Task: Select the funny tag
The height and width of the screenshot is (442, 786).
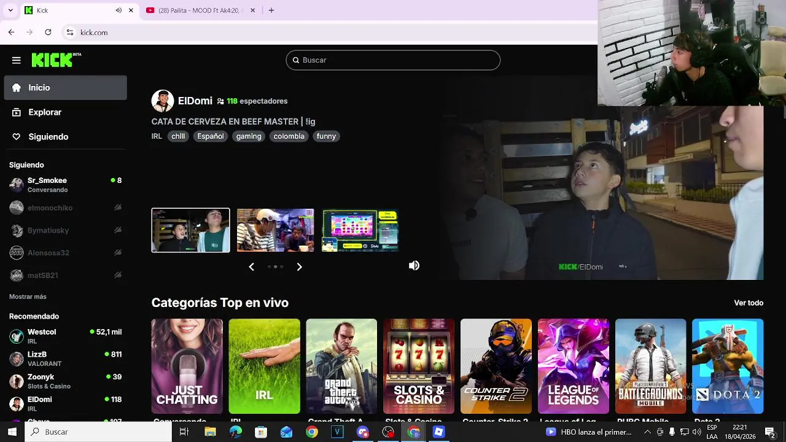Action: (x=326, y=136)
